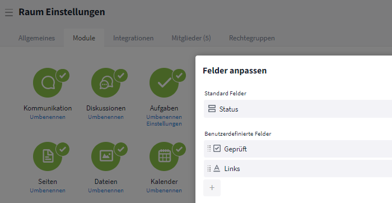Click the Standard Felder section label
This screenshot has width=392, height=203.
(225, 93)
